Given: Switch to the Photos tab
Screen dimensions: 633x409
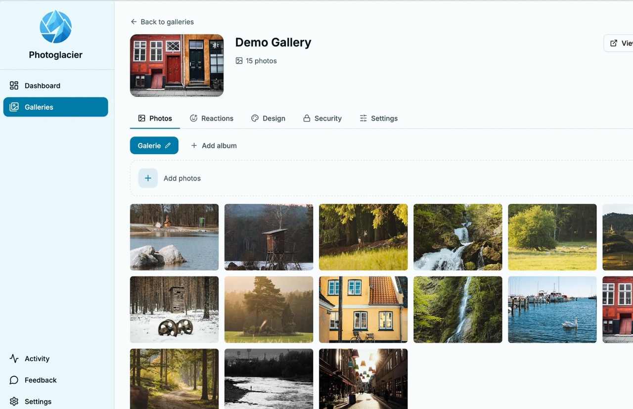Looking at the screenshot, I should tap(155, 118).
